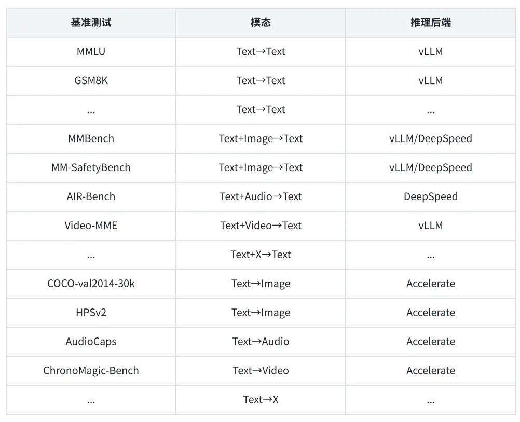Click the Text→Video modality cell
This screenshot has width=520, height=422.
tap(261, 371)
